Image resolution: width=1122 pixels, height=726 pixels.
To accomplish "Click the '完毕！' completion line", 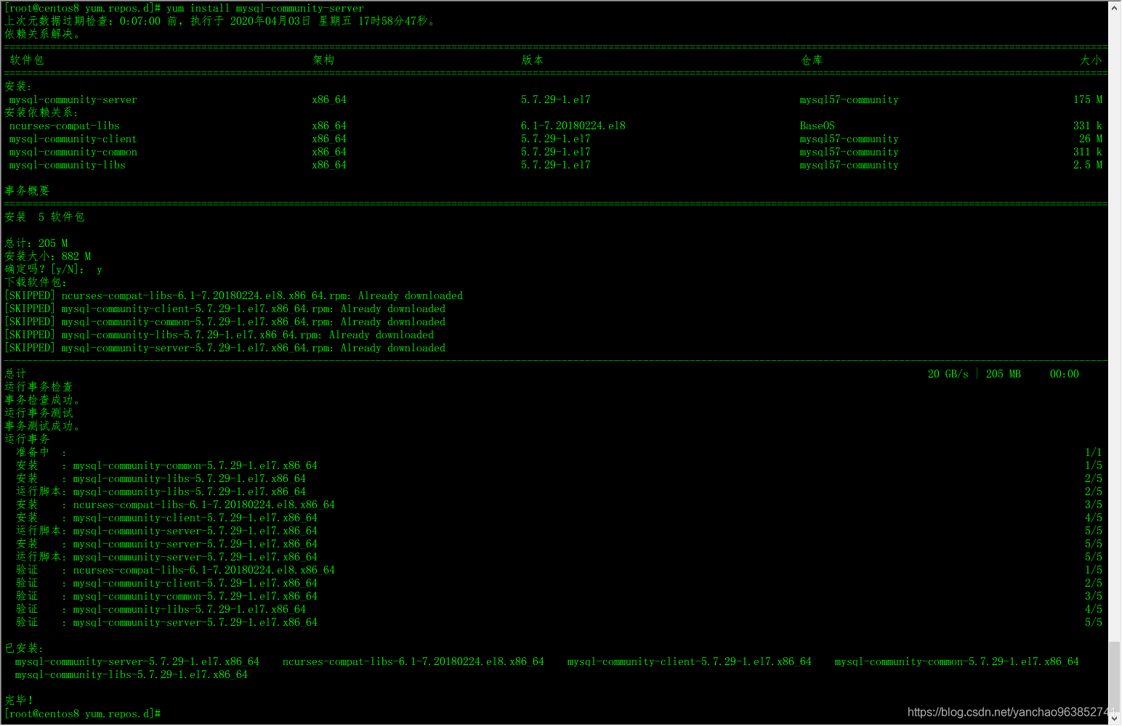I will click(x=19, y=701).
